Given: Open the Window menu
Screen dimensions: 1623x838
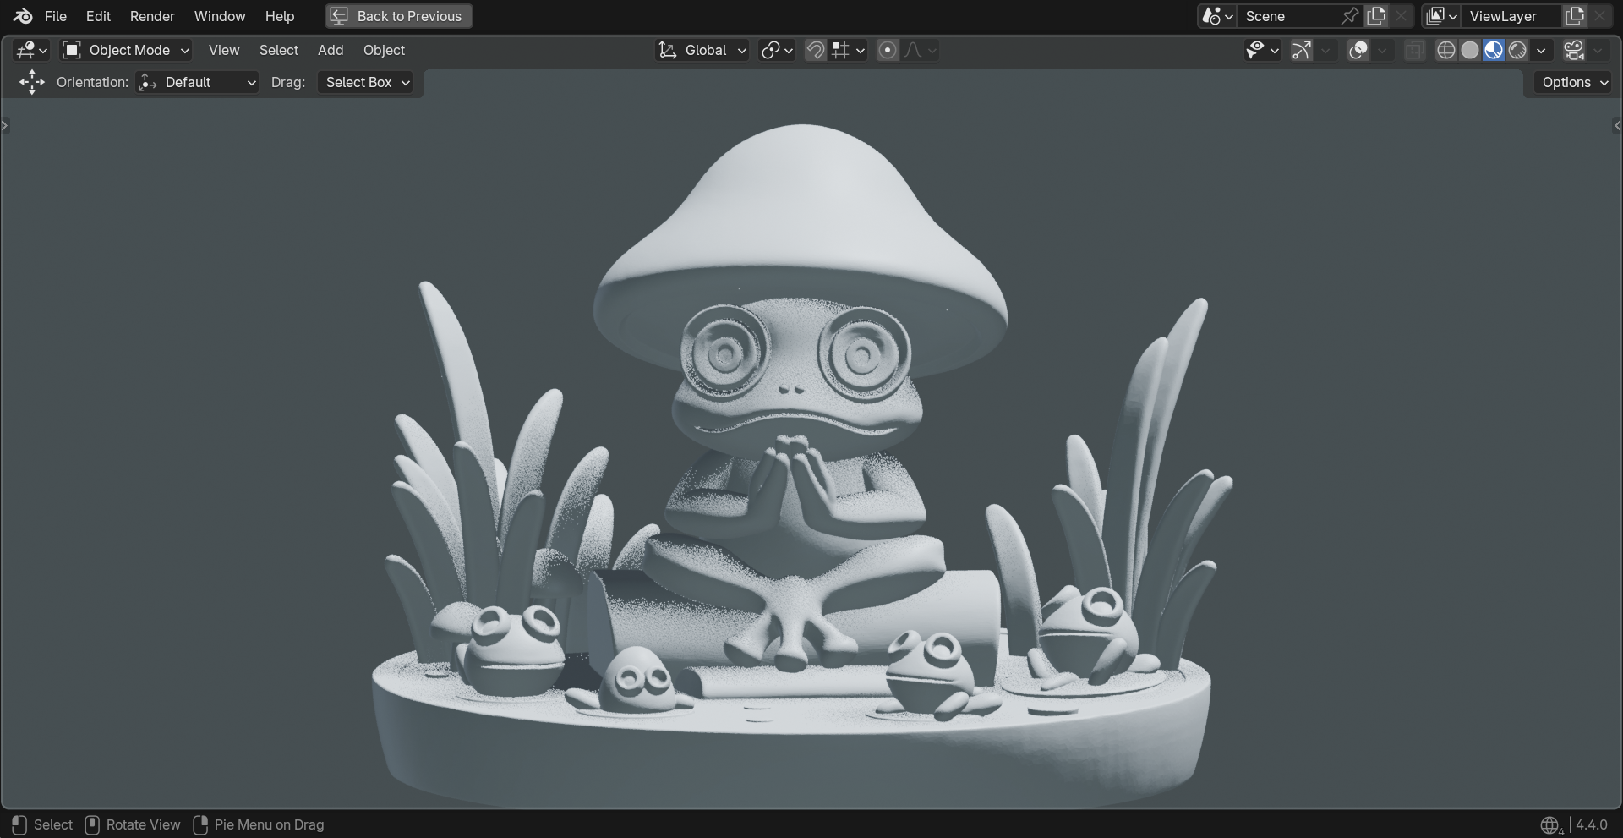Looking at the screenshot, I should click(x=220, y=16).
